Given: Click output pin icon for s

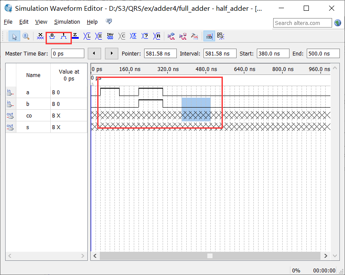Looking at the screenshot, I should 10,127.
